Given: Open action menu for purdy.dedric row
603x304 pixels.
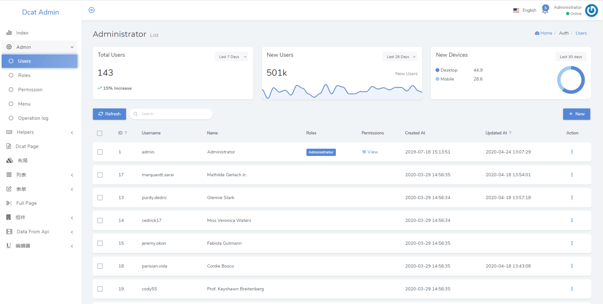Looking at the screenshot, I should click(572, 197).
